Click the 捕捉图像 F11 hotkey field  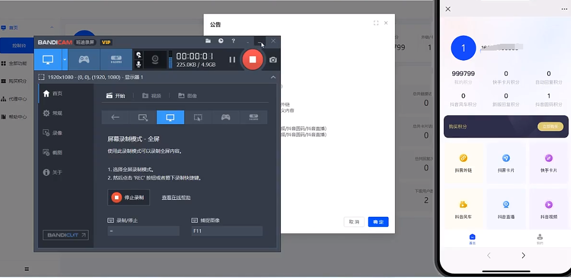(227, 231)
